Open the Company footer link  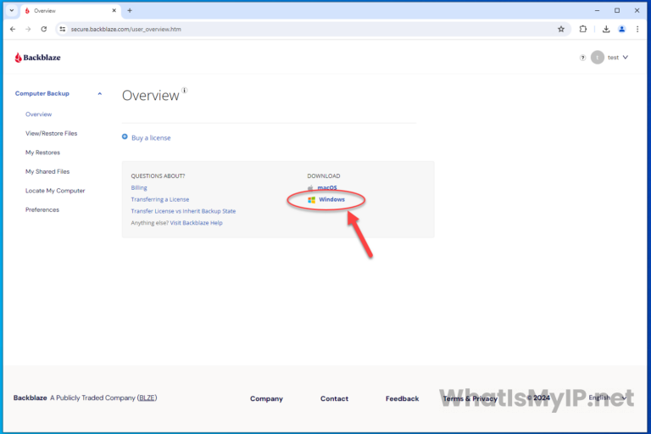266,398
